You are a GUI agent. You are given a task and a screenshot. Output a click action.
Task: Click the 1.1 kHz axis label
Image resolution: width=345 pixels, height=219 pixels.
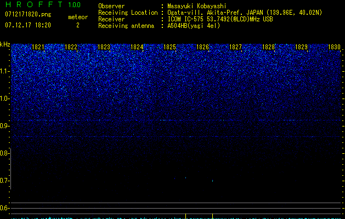(x=4, y=71)
